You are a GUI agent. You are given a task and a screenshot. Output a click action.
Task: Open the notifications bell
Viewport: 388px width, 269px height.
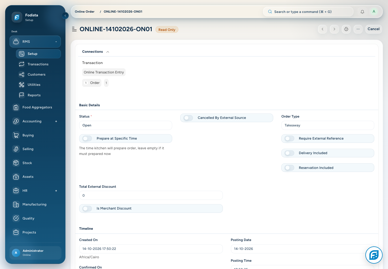tap(362, 12)
